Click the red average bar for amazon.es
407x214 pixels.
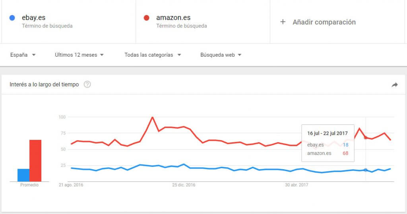pyautogui.click(x=35, y=160)
